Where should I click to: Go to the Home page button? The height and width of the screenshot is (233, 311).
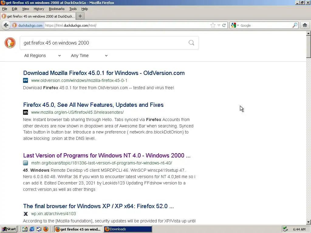click(305, 25)
